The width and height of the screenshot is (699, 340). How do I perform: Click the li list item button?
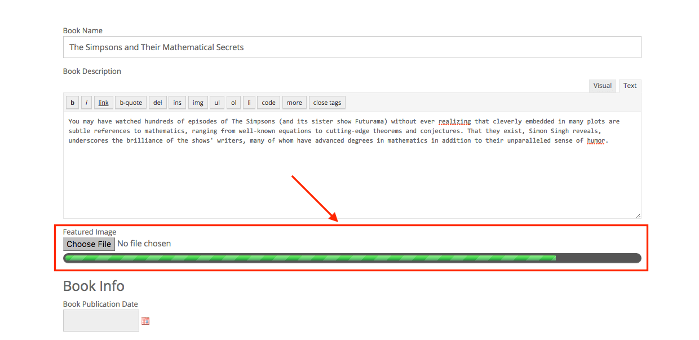click(x=249, y=103)
